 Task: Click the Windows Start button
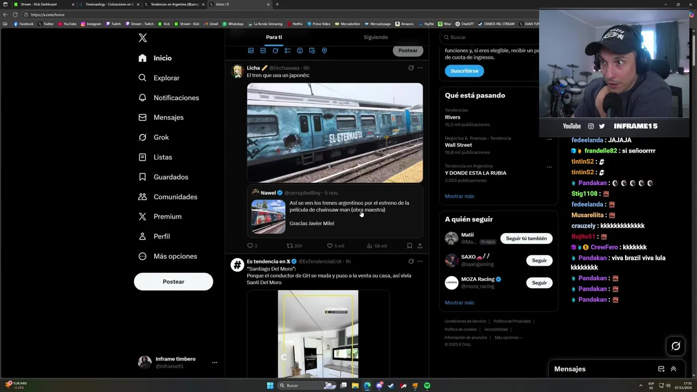click(270, 385)
